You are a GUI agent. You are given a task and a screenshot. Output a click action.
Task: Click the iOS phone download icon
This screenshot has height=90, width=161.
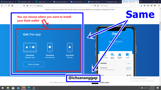[x=70, y=47]
